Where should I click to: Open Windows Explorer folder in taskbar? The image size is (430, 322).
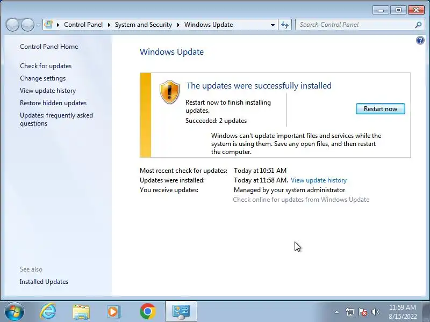[81, 312]
